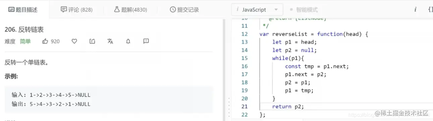Click code line 'var reverseList = function(head)'

[x=314, y=34]
